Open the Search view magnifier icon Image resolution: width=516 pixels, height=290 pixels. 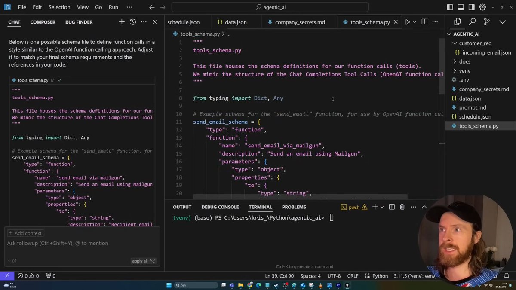(x=472, y=22)
